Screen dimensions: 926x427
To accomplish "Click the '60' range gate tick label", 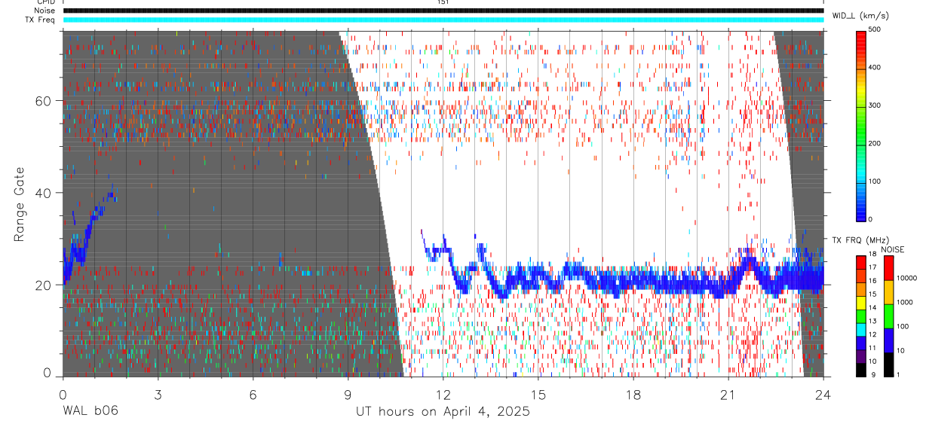I will coord(44,101).
